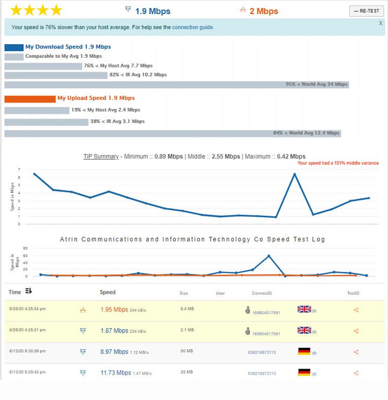
Task: Select the Speed column header
Action: (x=108, y=292)
